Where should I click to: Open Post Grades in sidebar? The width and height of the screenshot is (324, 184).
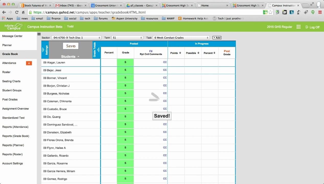[10, 100]
